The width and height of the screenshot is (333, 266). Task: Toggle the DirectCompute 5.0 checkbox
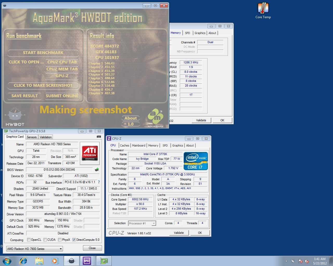click(74, 240)
